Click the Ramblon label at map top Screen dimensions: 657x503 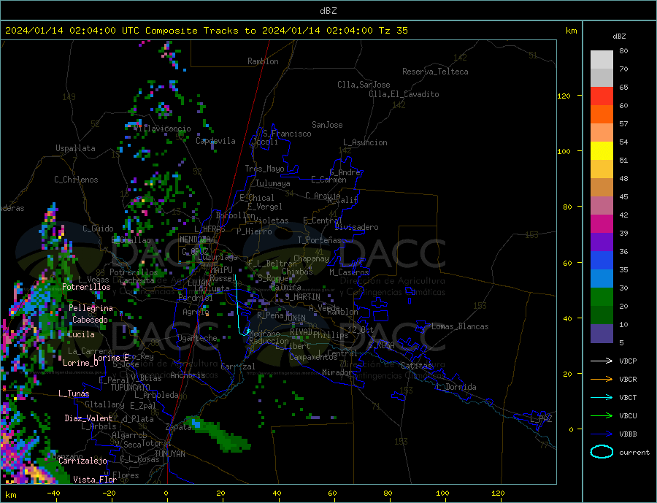[x=263, y=61]
